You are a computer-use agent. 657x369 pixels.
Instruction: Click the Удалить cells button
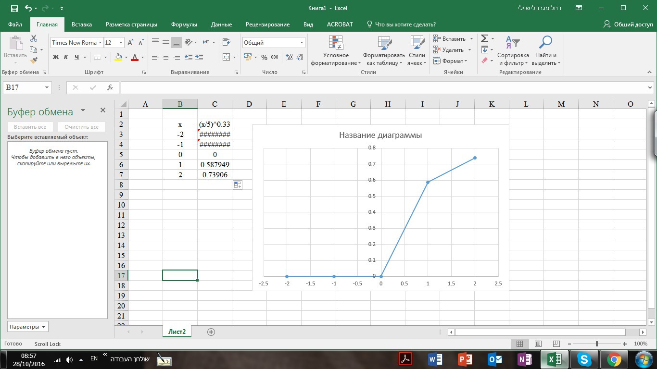[449, 50]
